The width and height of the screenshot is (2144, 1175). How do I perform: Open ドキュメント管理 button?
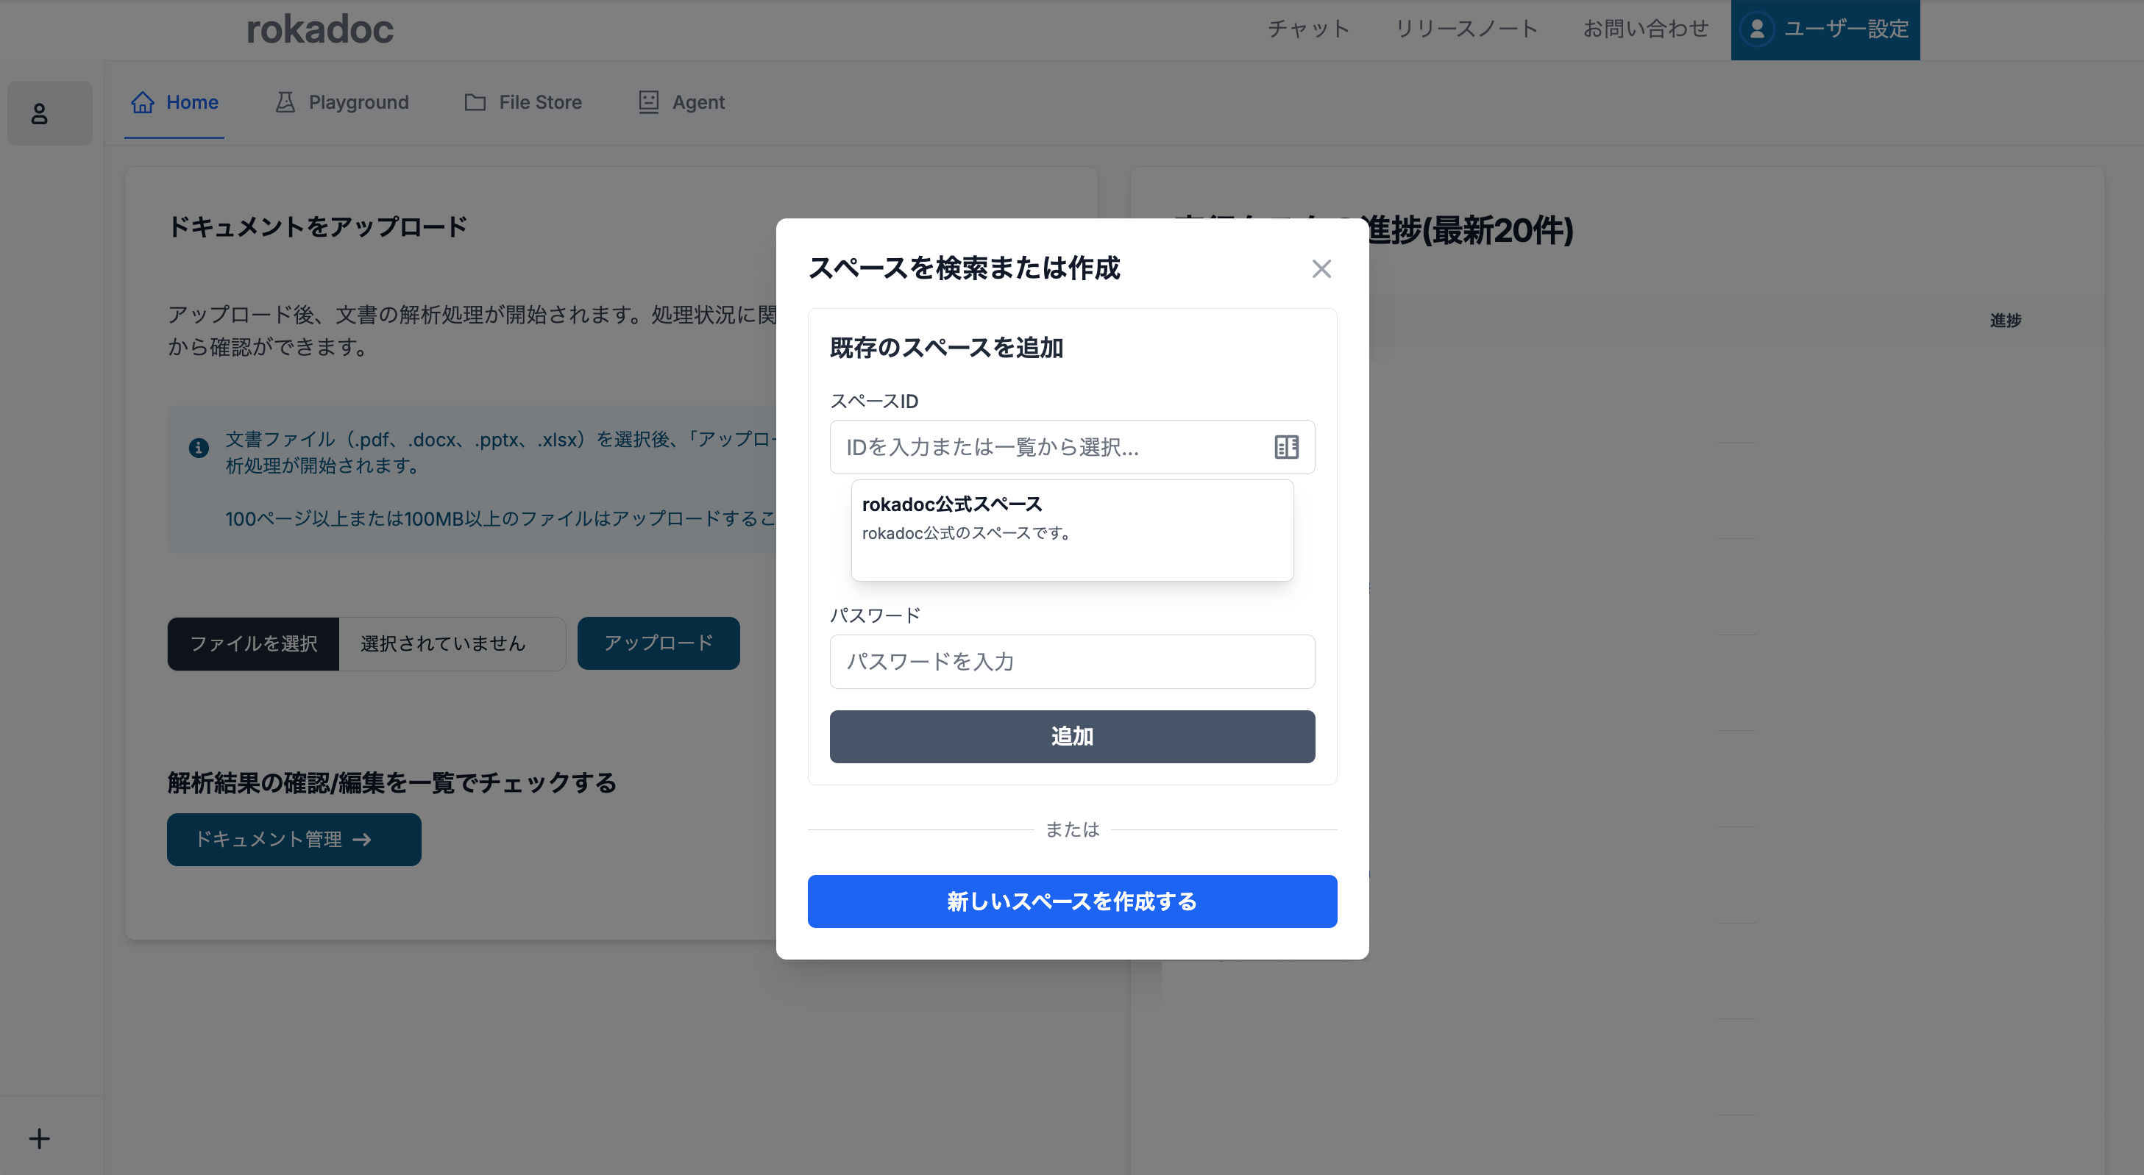pyautogui.click(x=294, y=840)
